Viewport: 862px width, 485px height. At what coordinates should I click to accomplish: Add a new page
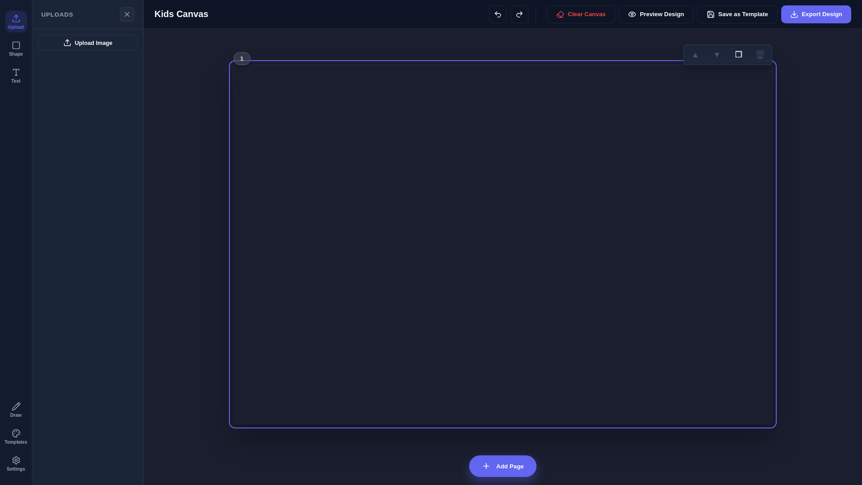coord(503,466)
